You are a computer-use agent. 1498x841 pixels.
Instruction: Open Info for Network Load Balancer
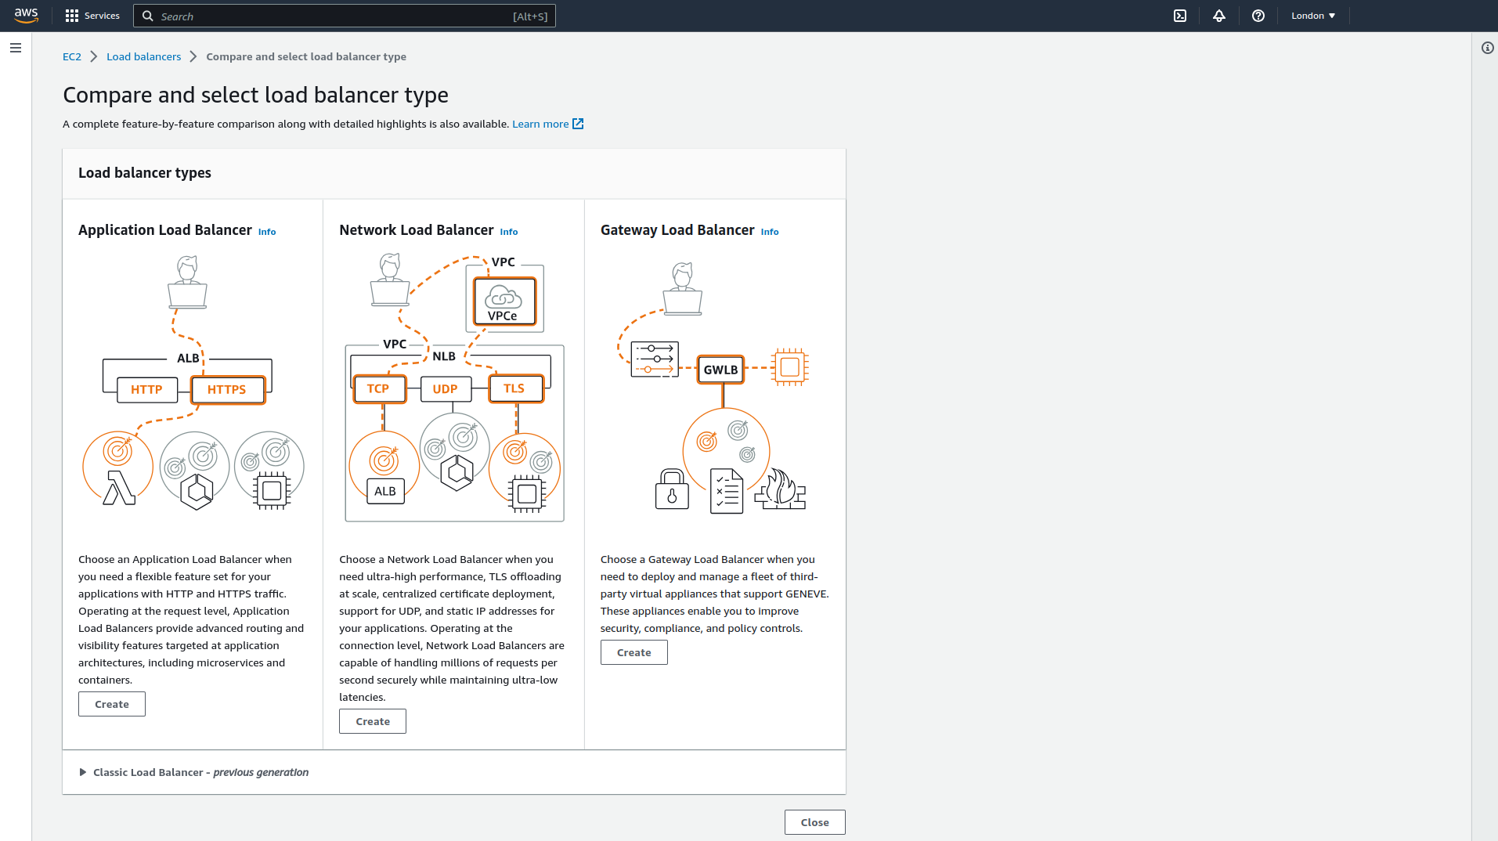509,232
